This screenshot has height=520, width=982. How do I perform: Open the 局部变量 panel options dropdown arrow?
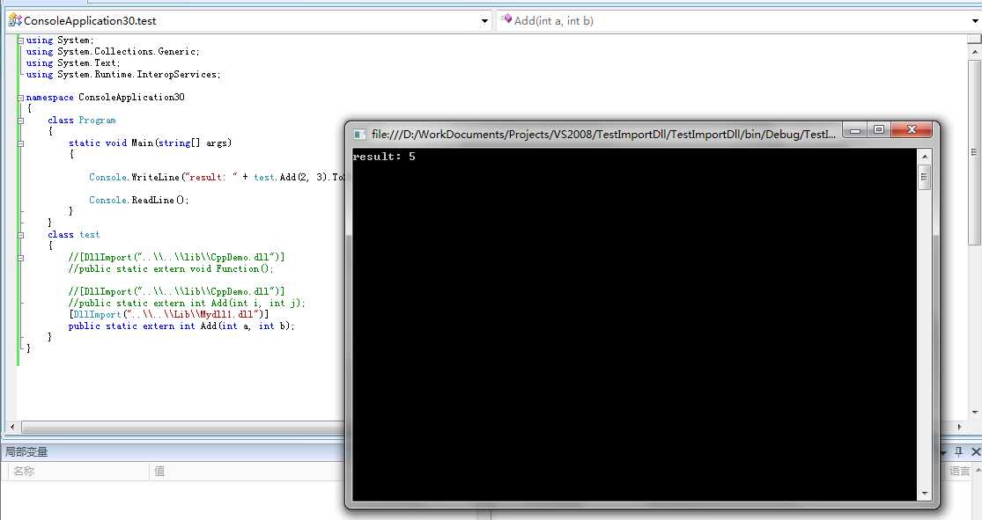[944, 451]
